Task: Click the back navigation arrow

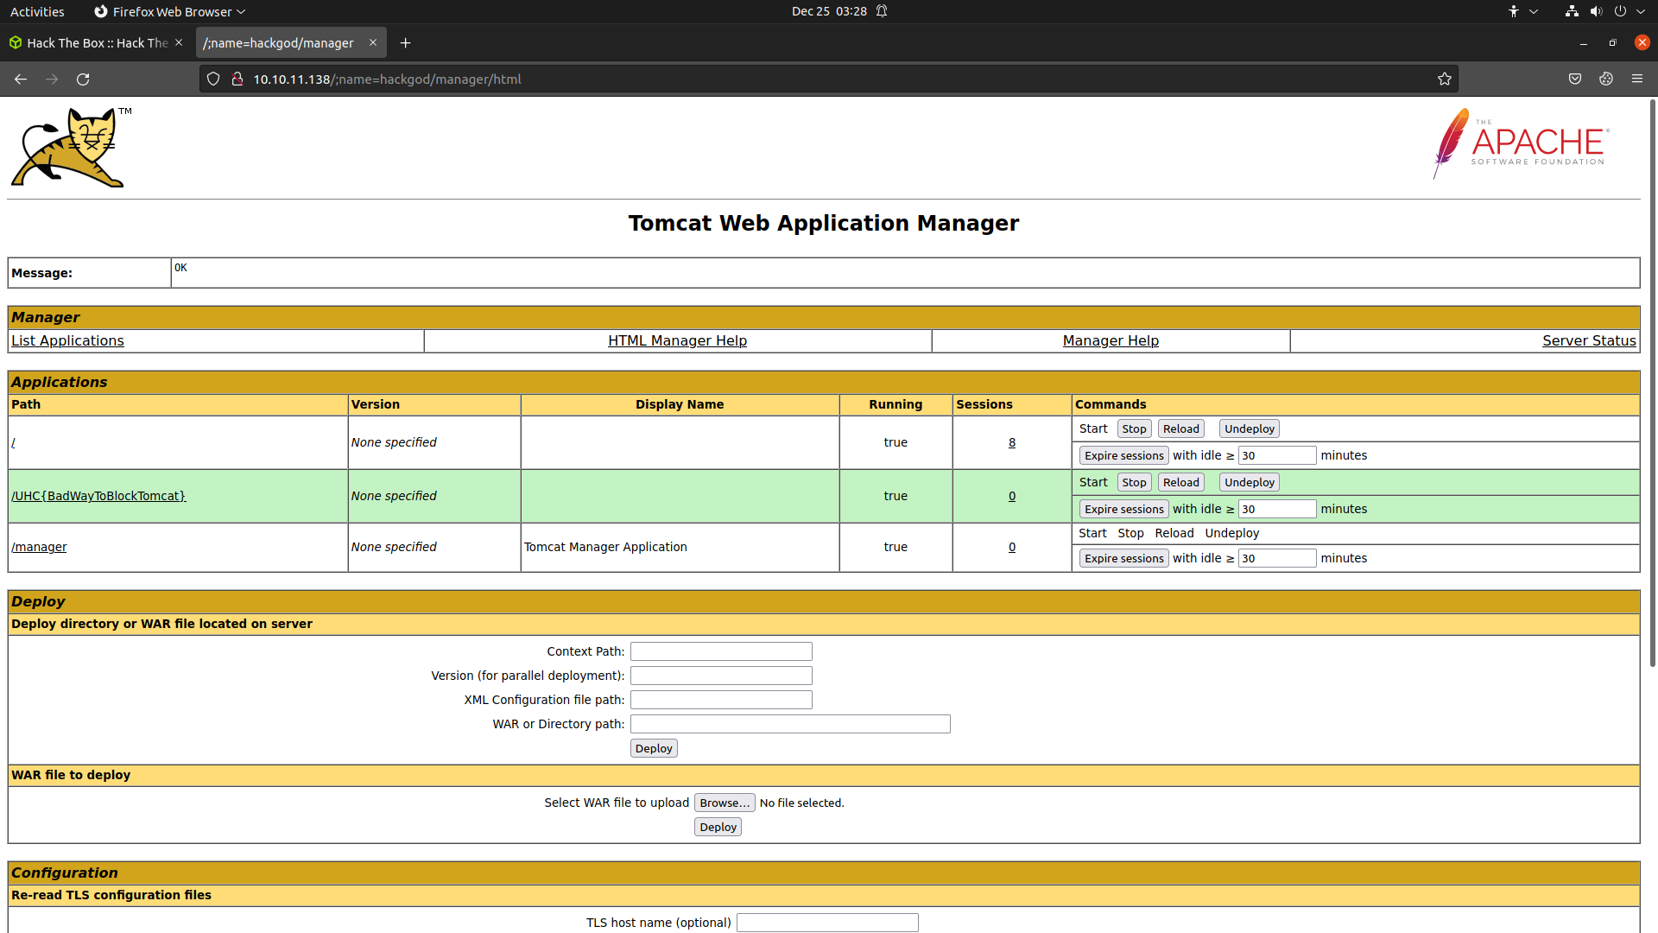Action: coord(21,79)
